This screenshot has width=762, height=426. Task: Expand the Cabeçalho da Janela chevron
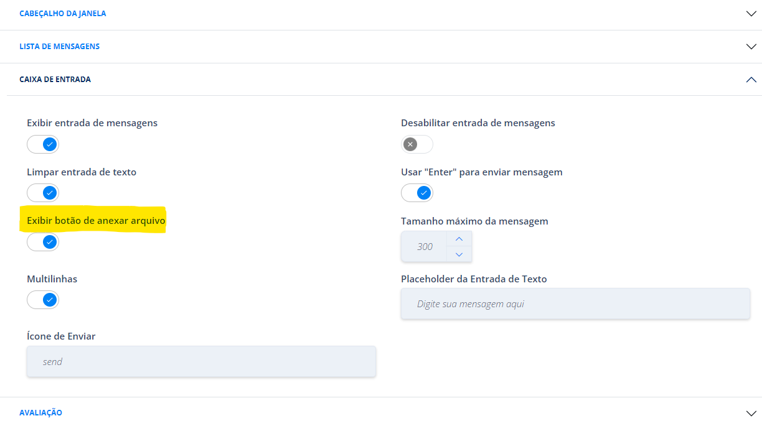751,14
